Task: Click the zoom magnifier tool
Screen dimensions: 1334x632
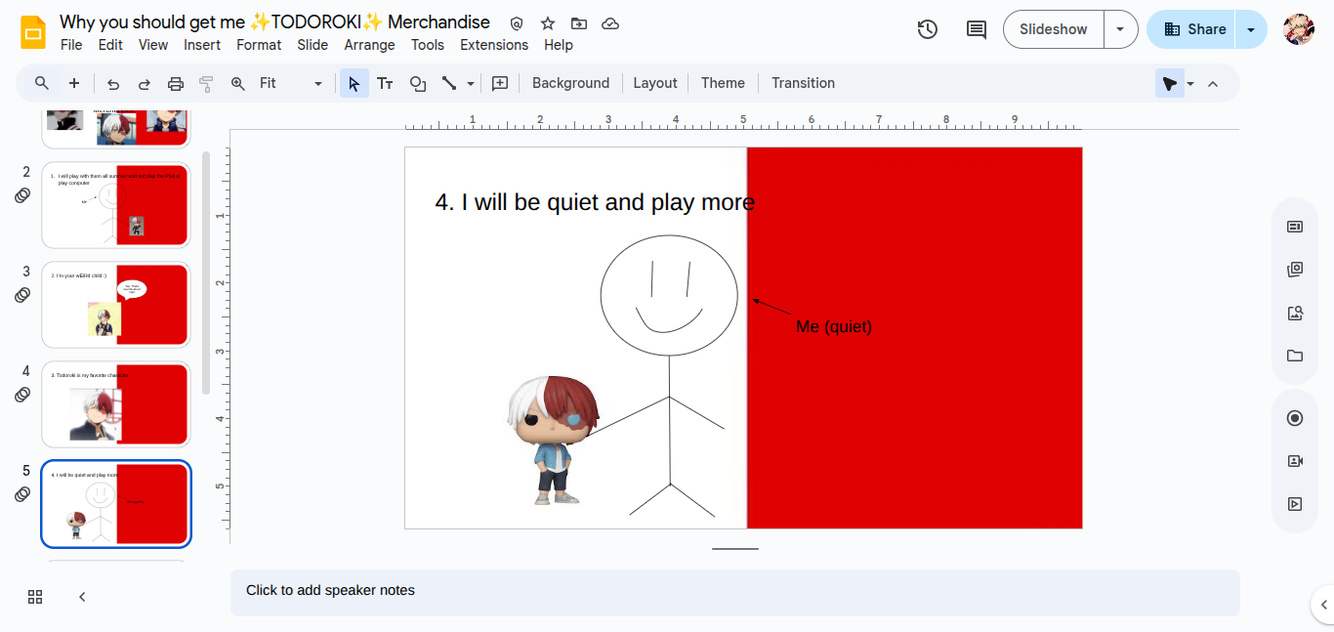Action: 238,83
